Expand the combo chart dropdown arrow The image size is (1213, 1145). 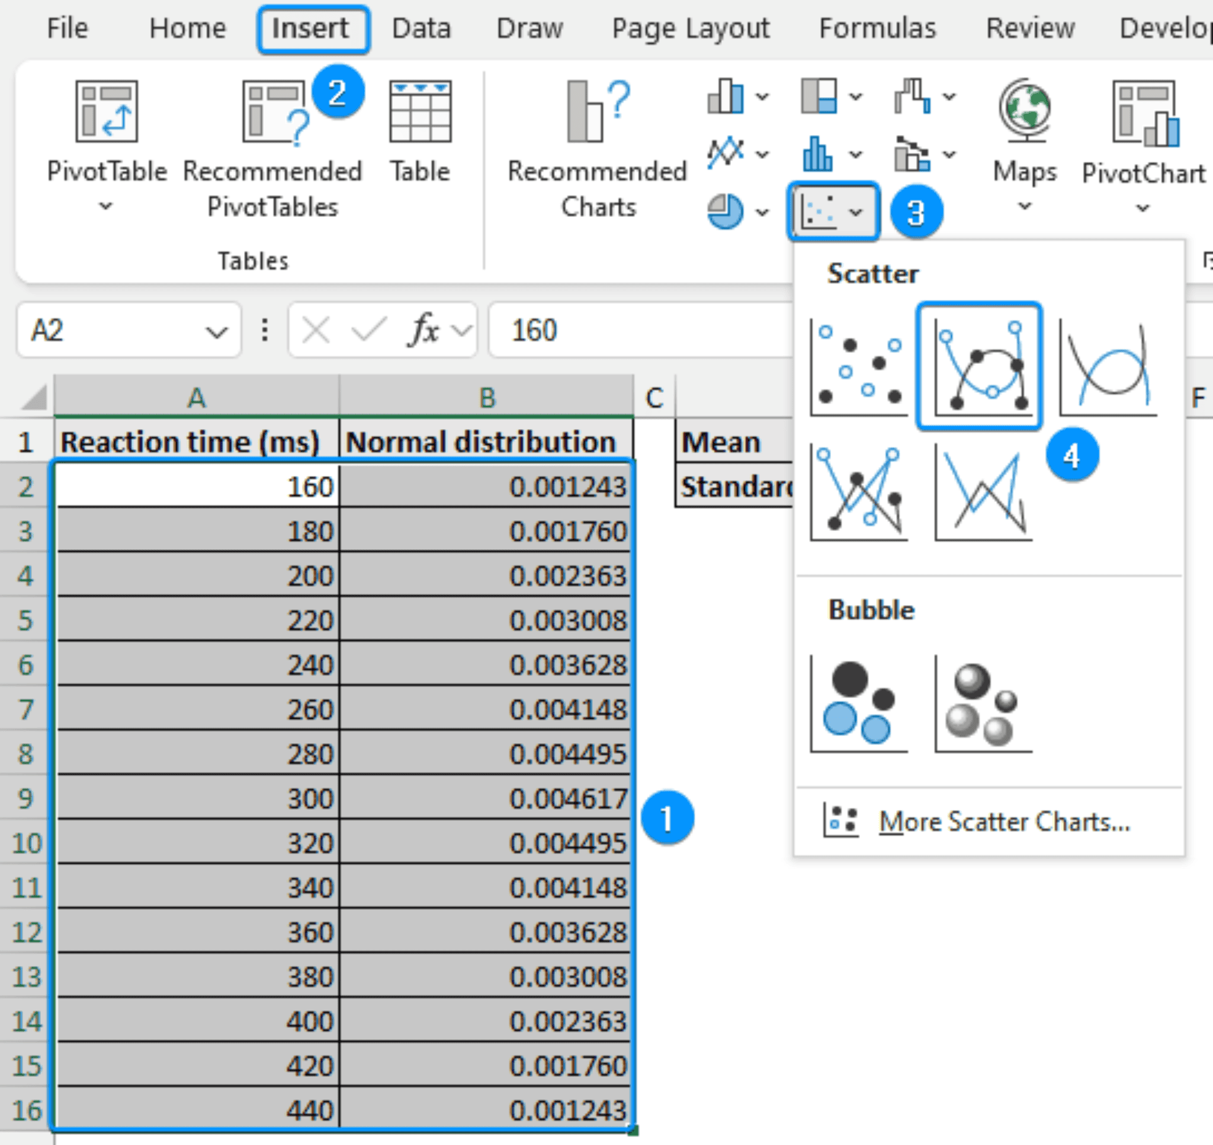[x=947, y=154]
